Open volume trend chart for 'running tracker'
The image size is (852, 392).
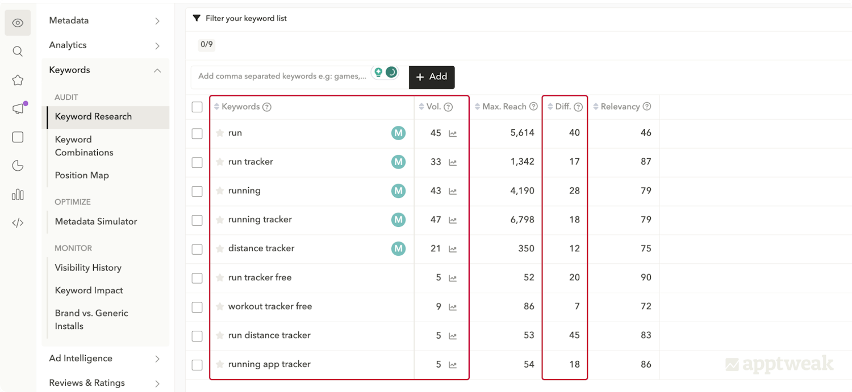coord(453,220)
